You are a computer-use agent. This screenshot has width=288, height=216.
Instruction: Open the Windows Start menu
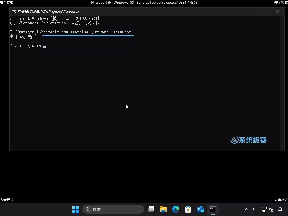pos(75,209)
